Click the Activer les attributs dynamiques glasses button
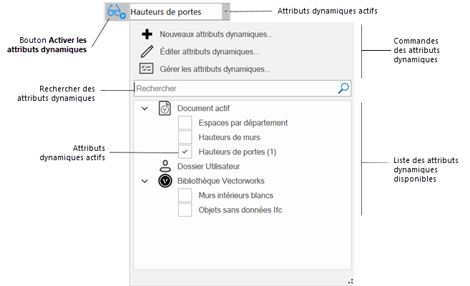This screenshot has width=470, height=286. pyautogui.click(x=117, y=11)
